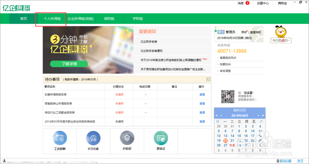Click the 了解详情 button

(69, 64)
